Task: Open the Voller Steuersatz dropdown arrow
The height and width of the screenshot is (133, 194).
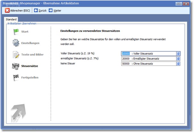Action: [x=178, y=54]
